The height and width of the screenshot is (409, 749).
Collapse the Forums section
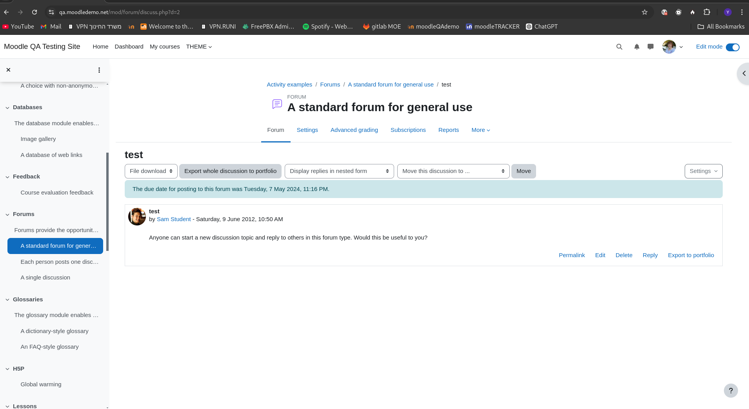pyautogui.click(x=7, y=214)
